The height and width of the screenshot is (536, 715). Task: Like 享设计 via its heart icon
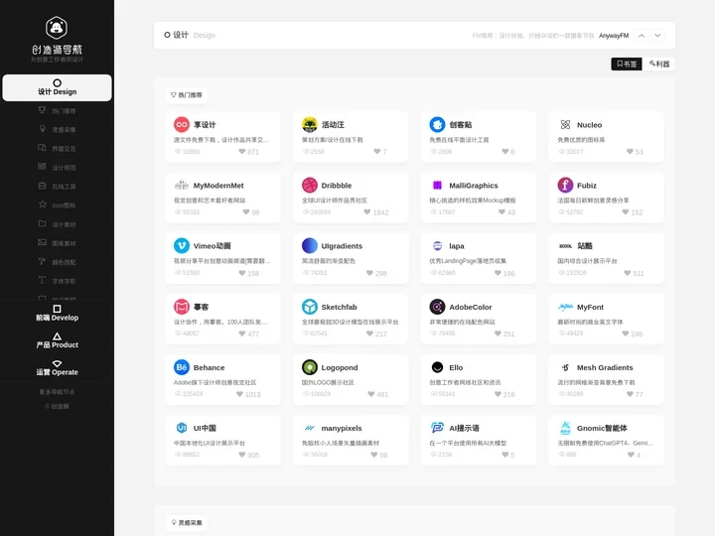tap(242, 151)
